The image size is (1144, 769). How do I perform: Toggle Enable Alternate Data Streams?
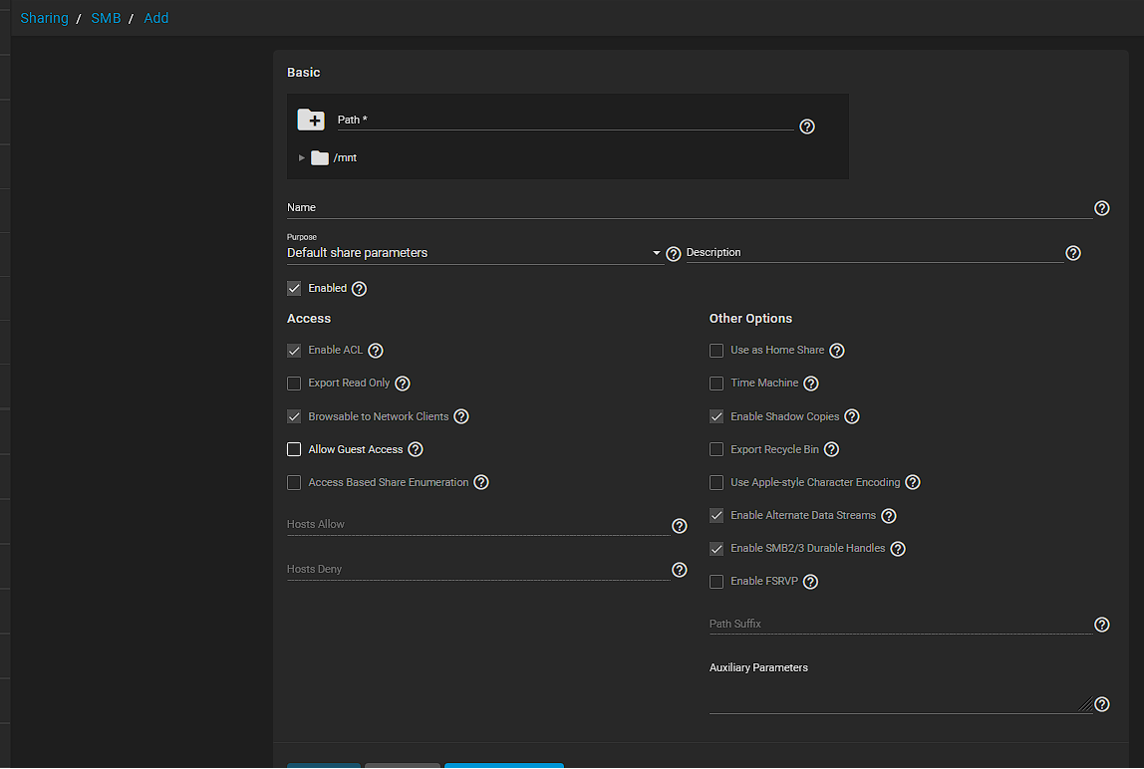(716, 516)
